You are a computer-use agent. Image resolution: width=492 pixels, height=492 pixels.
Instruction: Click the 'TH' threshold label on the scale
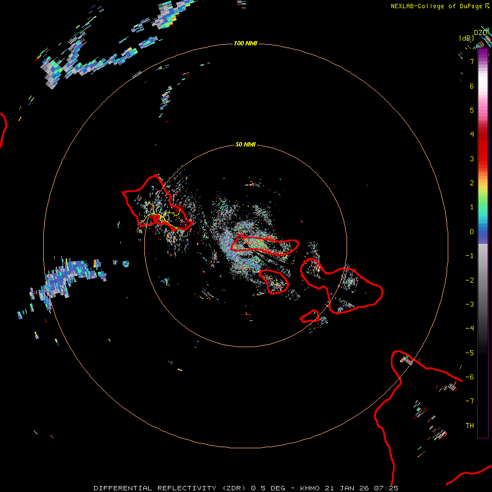[x=470, y=426]
